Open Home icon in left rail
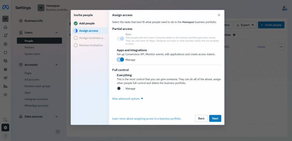This screenshot has height=141, width=292. click(x=5, y=27)
